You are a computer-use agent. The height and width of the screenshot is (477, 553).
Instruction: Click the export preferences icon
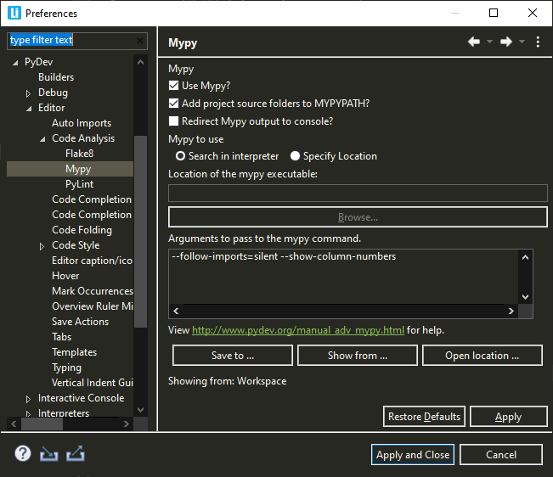coord(76,453)
